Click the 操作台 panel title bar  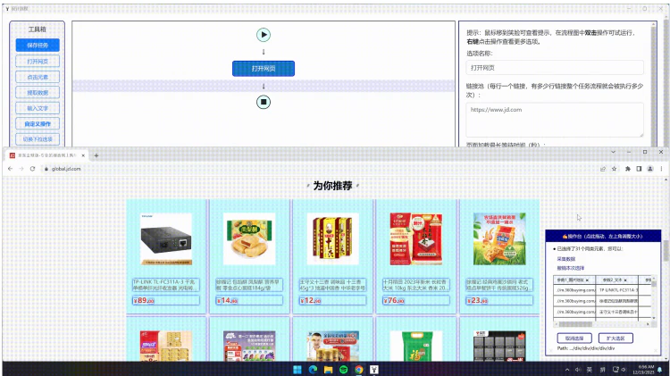(x=603, y=236)
